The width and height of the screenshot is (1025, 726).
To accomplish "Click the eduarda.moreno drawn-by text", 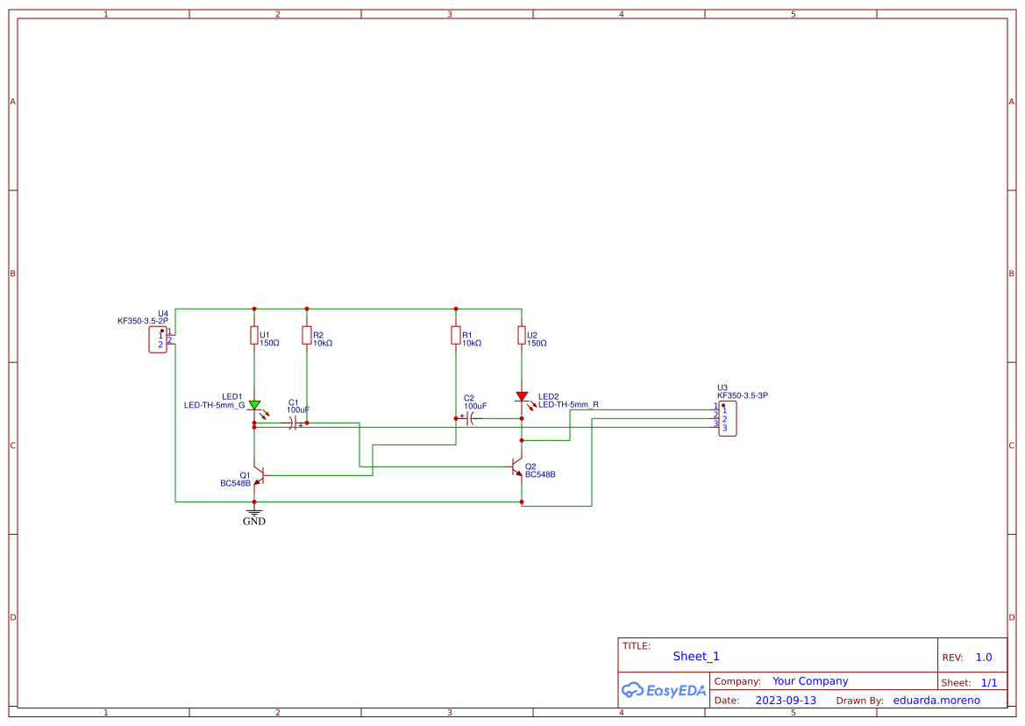I will (x=936, y=700).
